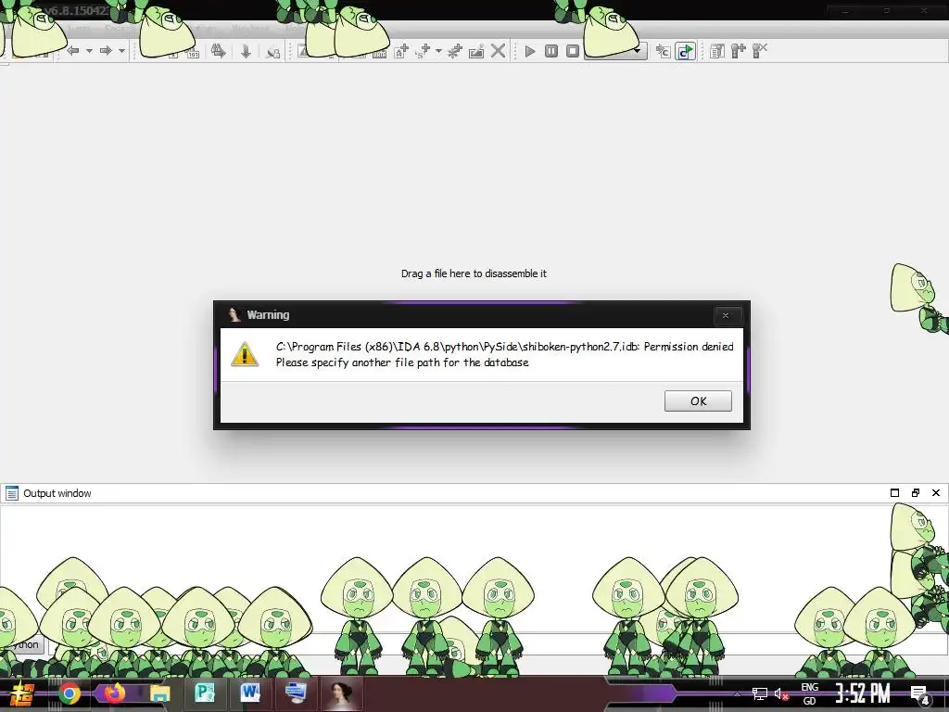Click the 3:52 PM clock
The height and width of the screenshot is (712, 949).
click(x=863, y=693)
